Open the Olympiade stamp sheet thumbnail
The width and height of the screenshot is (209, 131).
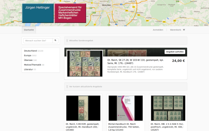coord(85,64)
